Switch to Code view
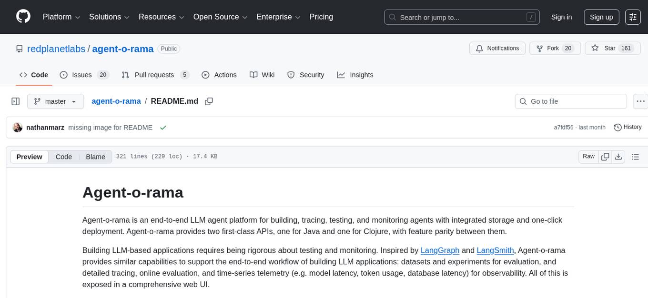 (x=64, y=157)
